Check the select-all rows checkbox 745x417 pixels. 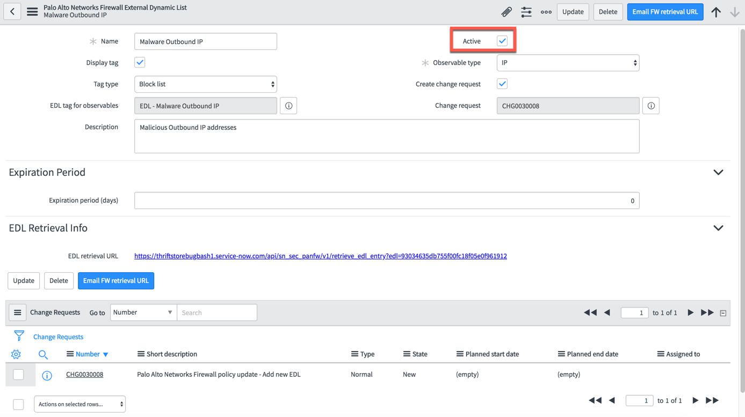click(18, 404)
